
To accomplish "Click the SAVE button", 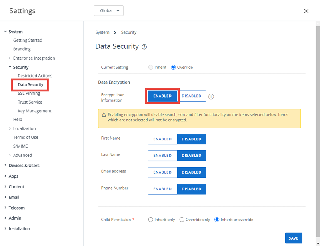I will pos(294,238).
